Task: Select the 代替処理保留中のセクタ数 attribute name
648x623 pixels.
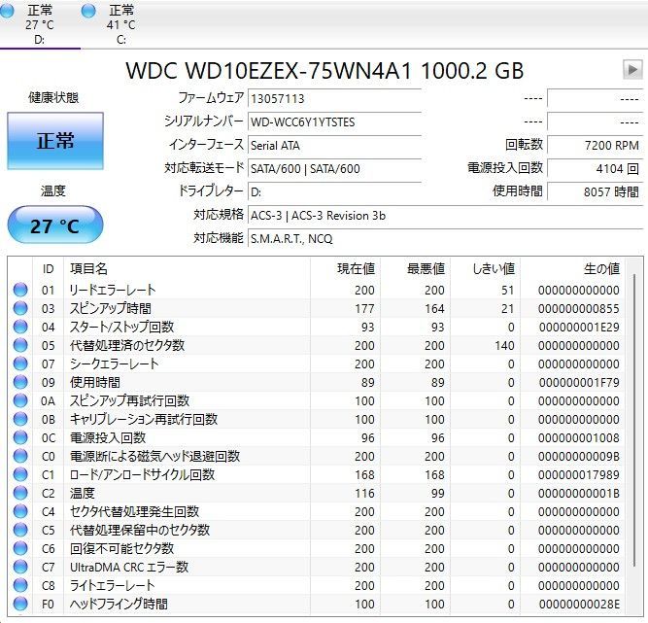Action: (x=140, y=530)
